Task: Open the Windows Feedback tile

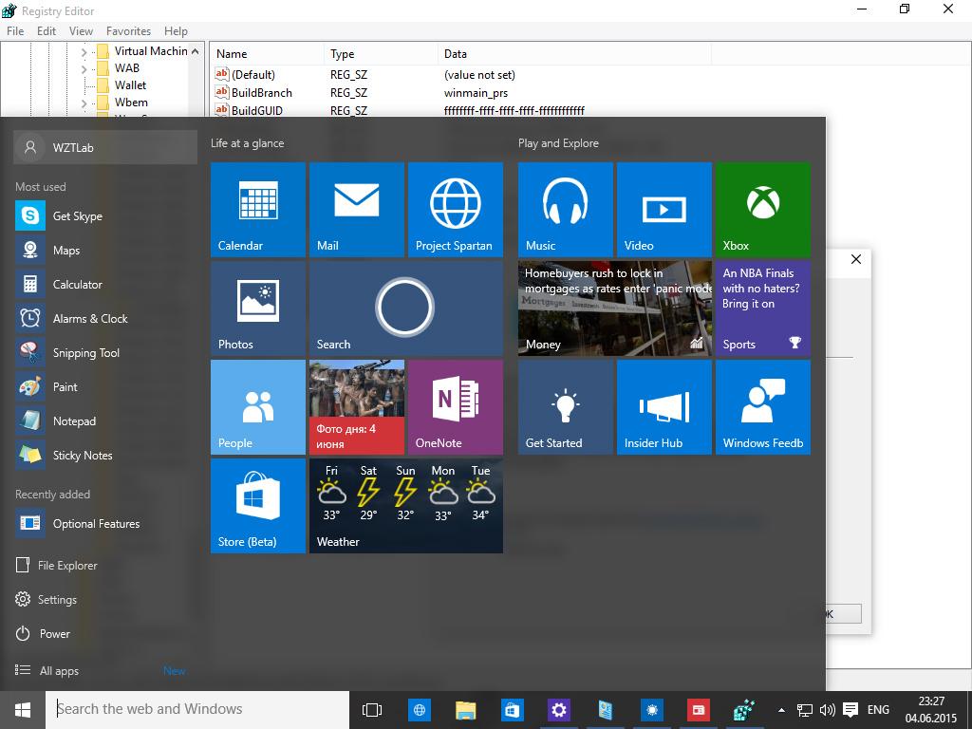Action: [763, 407]
